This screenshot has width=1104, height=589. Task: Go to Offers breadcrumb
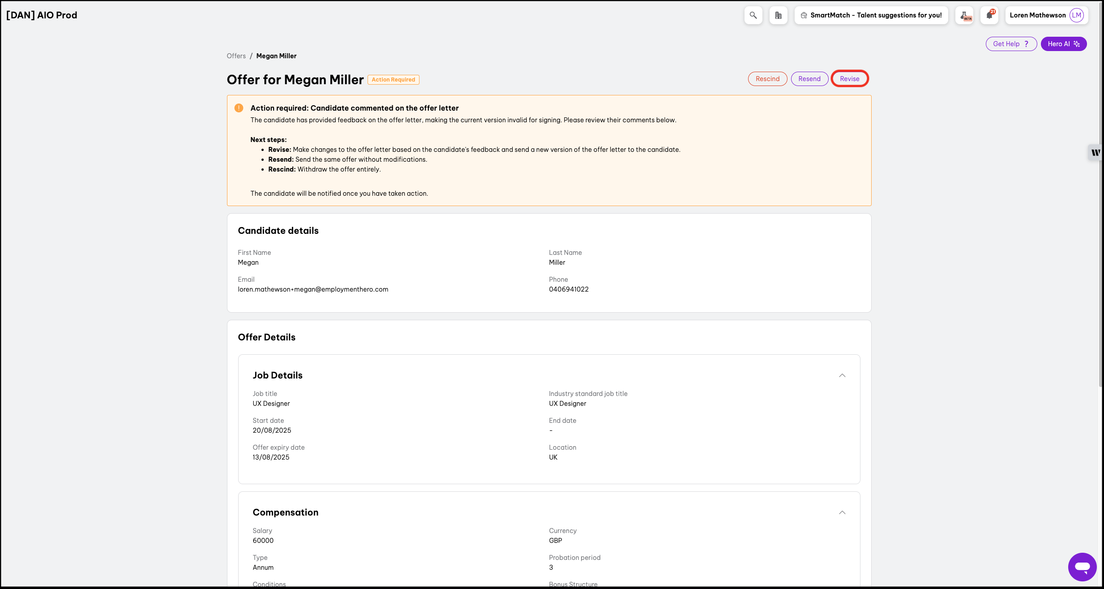pyautogui.click(x=236, y=56)
